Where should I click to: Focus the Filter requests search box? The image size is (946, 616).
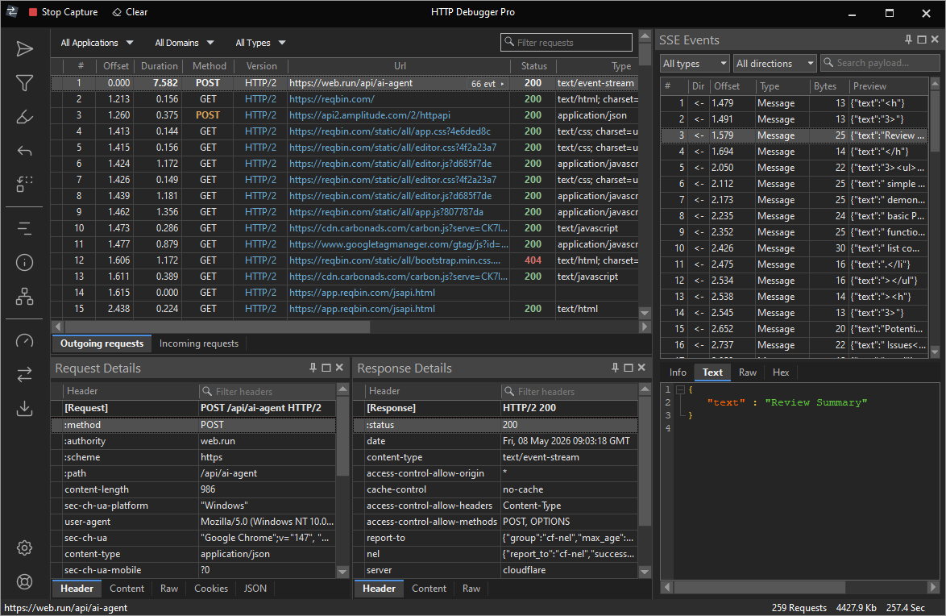click(566, 42)
